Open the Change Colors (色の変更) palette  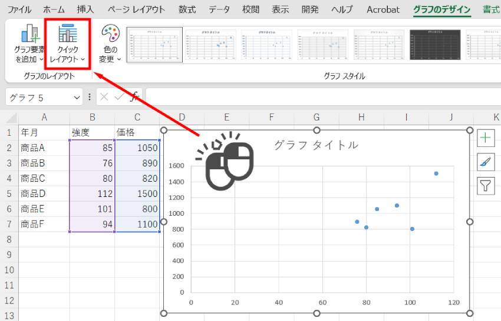pos(110,44)
